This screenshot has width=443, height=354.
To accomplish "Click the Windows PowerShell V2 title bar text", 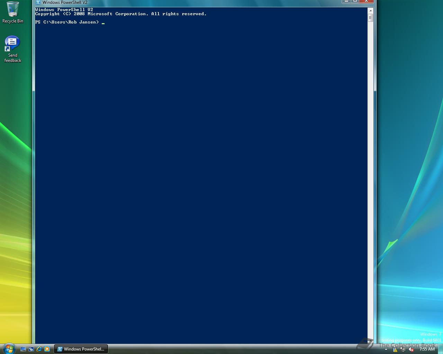I will pos(65,2).
